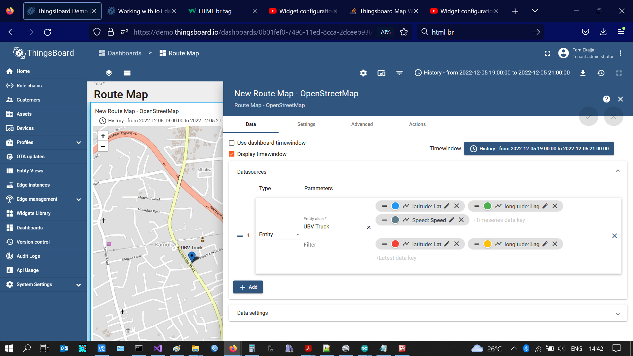Screen dimensions: 633x356
Task: Collapse the Datasources section
Action: (618, 171)
